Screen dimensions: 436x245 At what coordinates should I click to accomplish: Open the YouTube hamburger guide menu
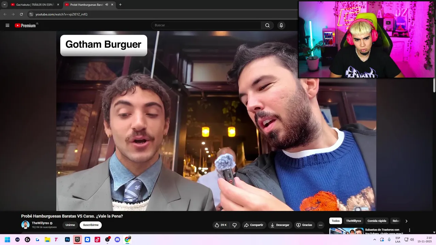[7, 26]
